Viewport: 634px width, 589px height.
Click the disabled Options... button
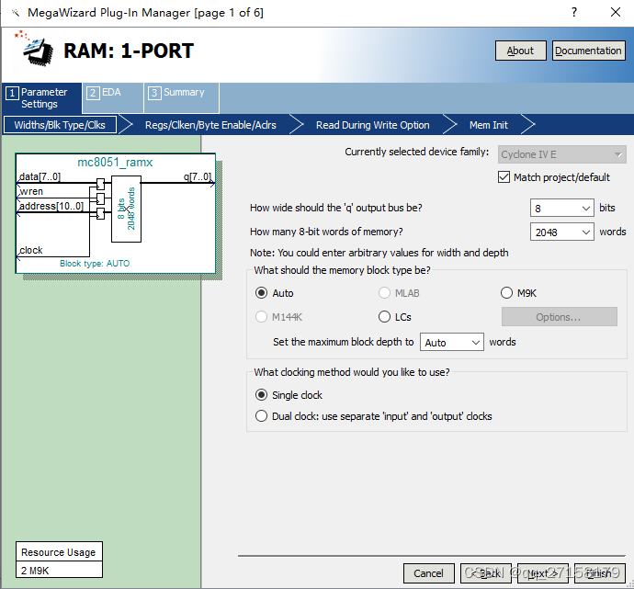click(x=560, y=316)
